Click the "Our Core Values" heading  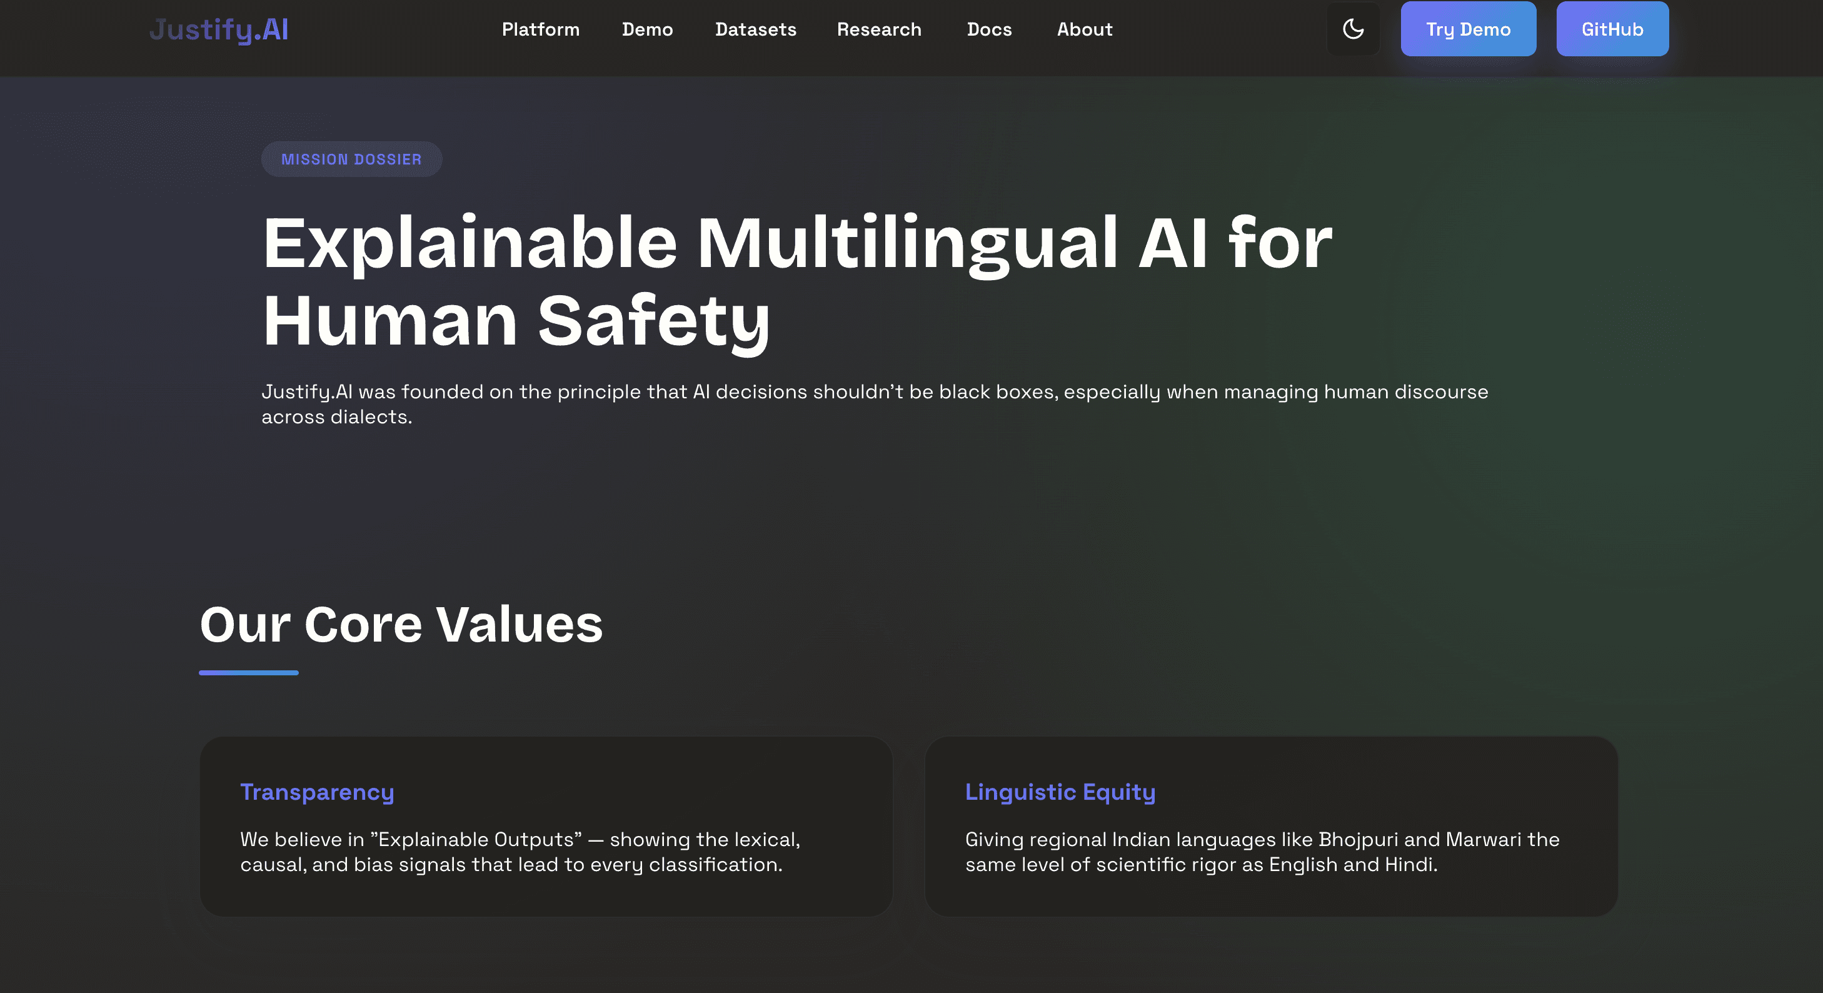click(401, 624)
